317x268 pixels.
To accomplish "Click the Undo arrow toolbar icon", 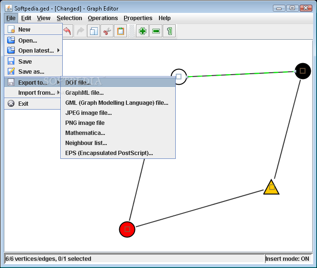I will (x=68, y=31).
